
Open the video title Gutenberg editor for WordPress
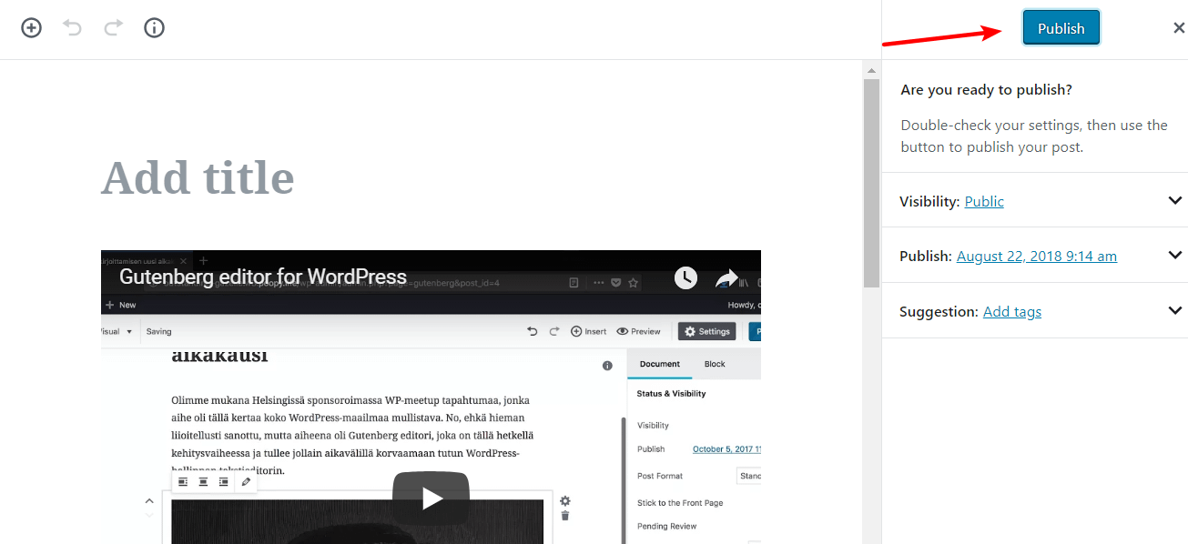pos(263,277)
